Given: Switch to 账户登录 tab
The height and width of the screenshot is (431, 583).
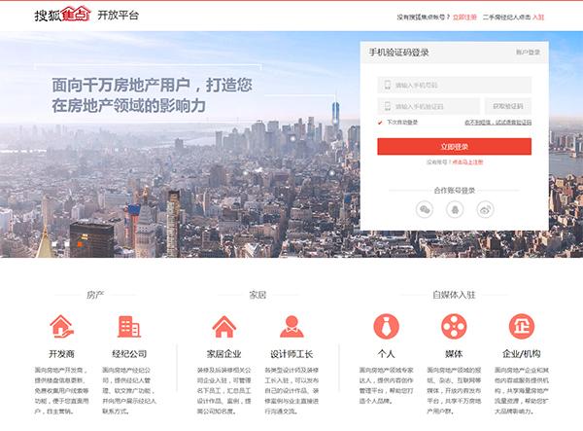Looking at the screenshot, I should (x=528, y=53).
